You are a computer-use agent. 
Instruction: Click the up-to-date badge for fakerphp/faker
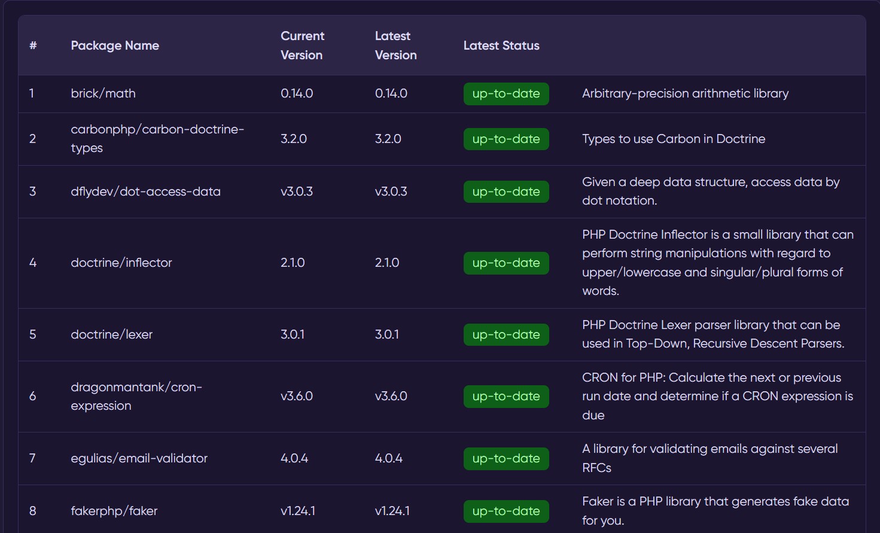pos(506,511)
